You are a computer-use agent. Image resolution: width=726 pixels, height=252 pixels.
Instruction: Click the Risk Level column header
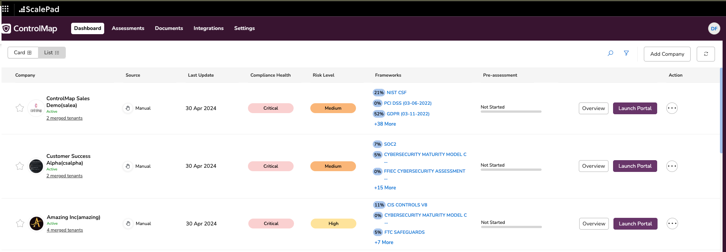pyautogui.click(x=323, y=75)
